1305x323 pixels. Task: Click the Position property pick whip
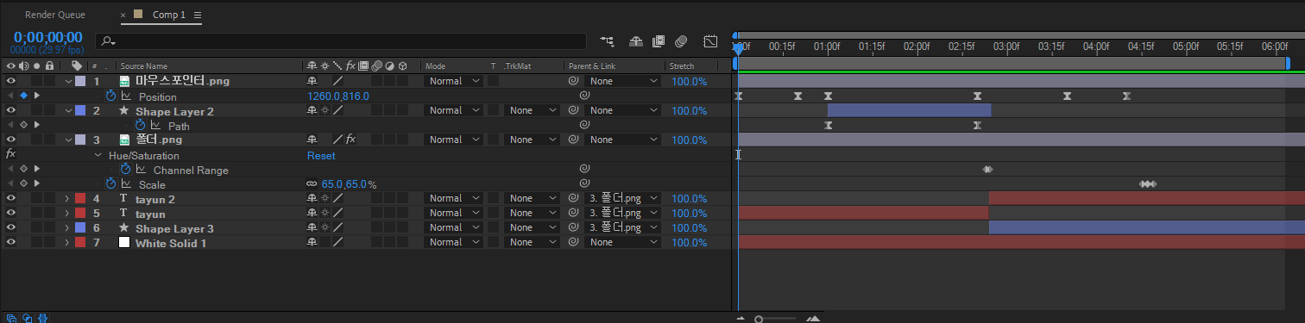click(584, 96)
